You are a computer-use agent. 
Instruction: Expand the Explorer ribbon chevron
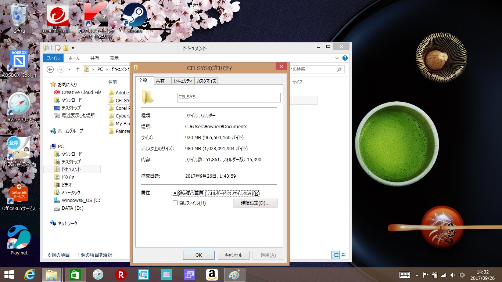click(337, 58)
